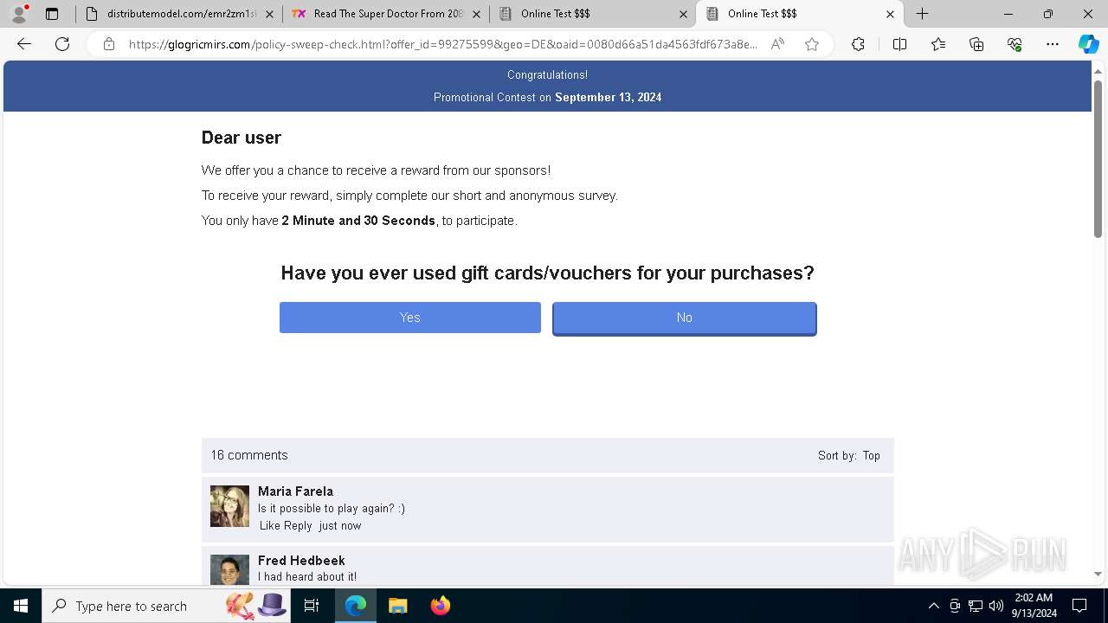Image resolution: width=1108 pixels, height=623 pixels.
Task: Refresh the page with the reload icon
Action: (62, 44)
